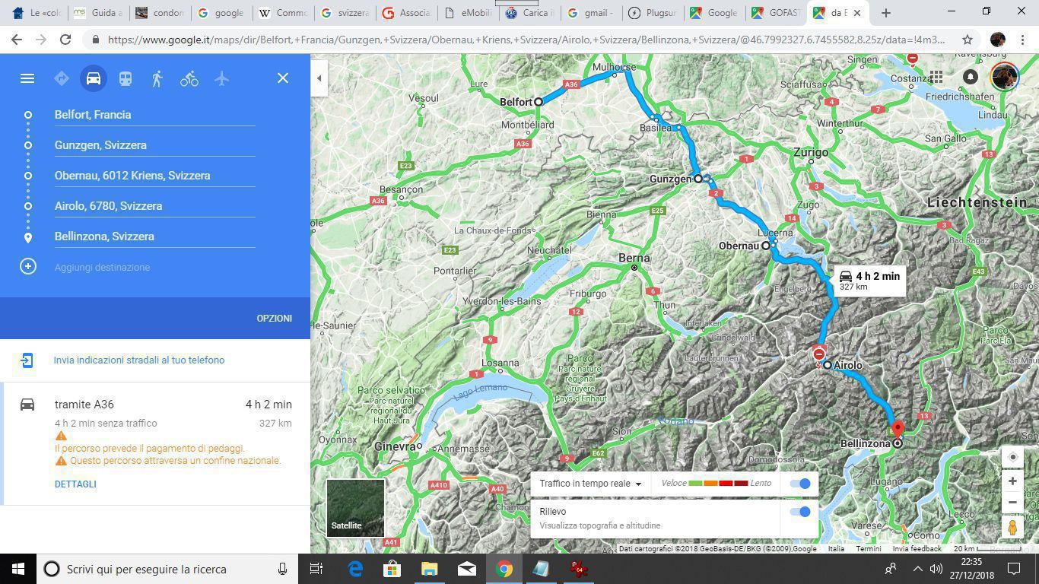Click the Airolo waypoint marker
Viewport: 1039px width, 584px height.
[x=827, y=365]
